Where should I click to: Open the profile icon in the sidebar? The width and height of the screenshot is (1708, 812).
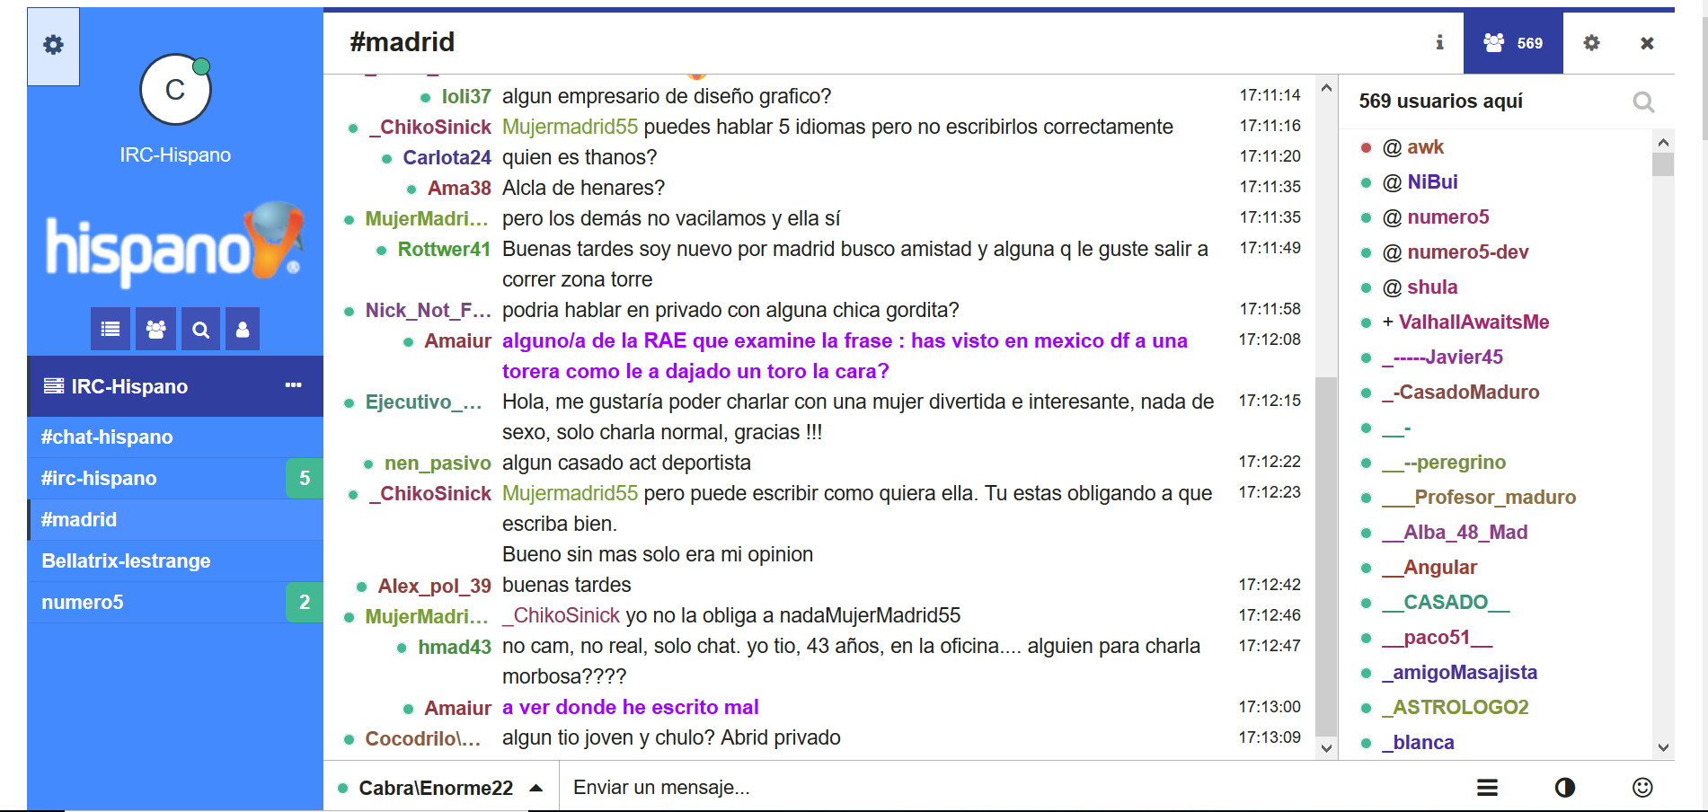(x=242, y=329)
